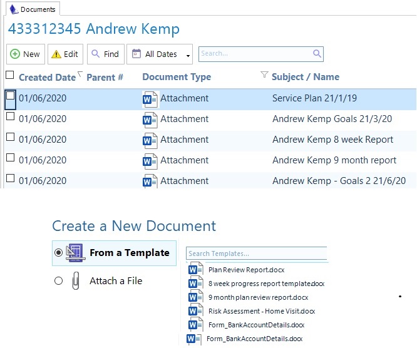Click Word icon beside 8 week progress report
The height and width of the screenshot is (348, 417).
(196, 284)
